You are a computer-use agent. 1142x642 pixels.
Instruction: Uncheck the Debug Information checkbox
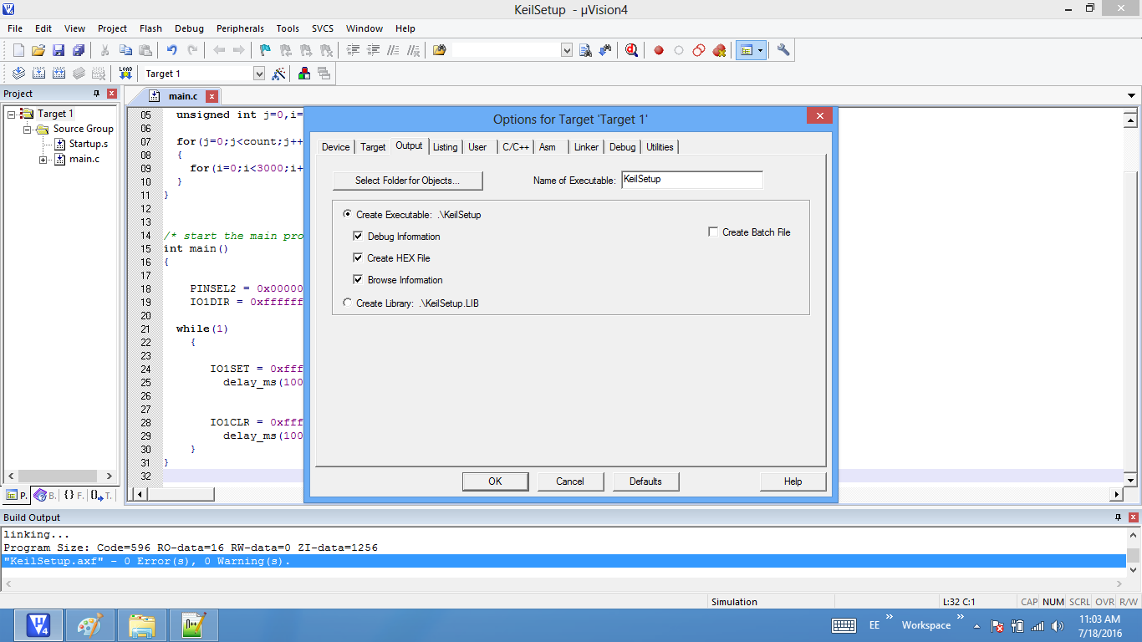358,237
